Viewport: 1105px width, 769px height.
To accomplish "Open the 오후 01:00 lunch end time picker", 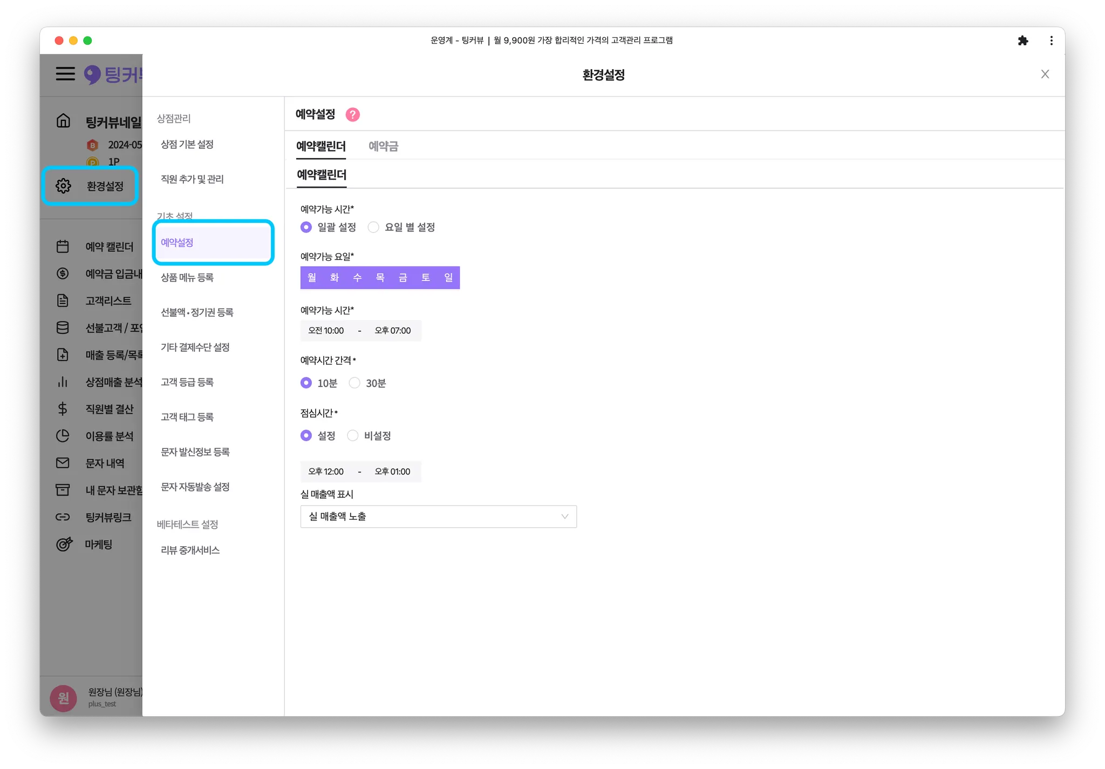I will 392,472.
